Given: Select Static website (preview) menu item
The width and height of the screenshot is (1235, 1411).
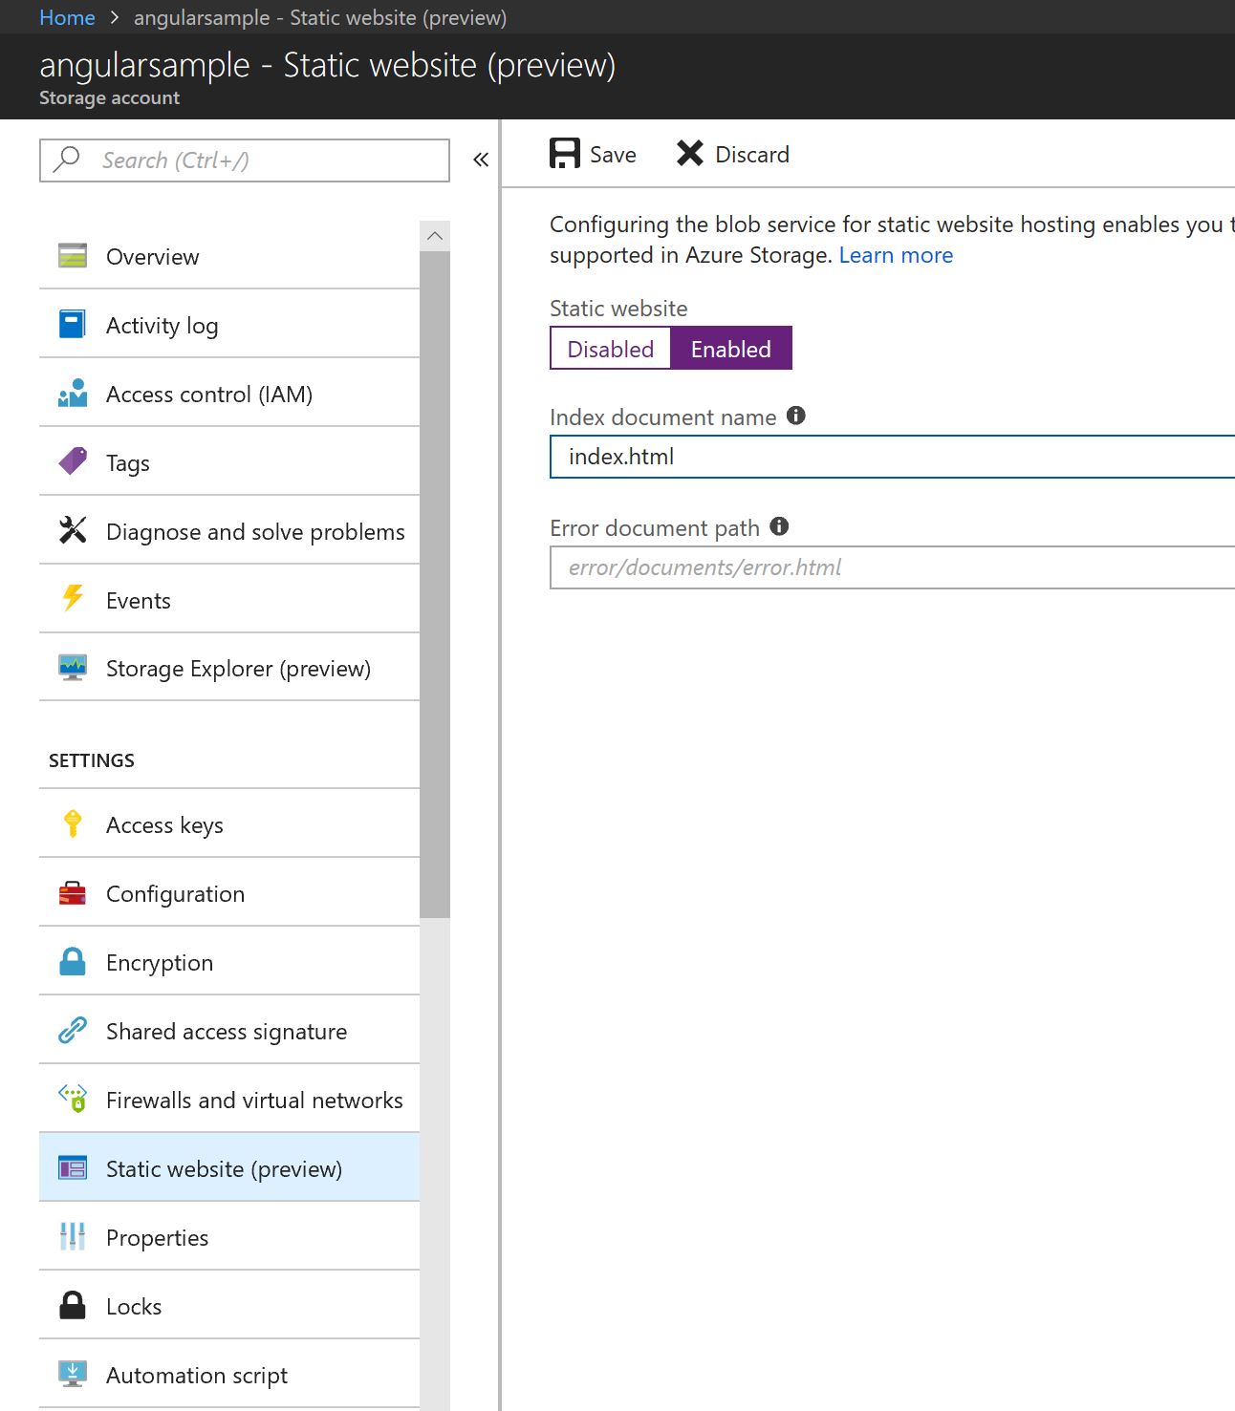Looking at the screenshot, I should (x=229, y=1168).
